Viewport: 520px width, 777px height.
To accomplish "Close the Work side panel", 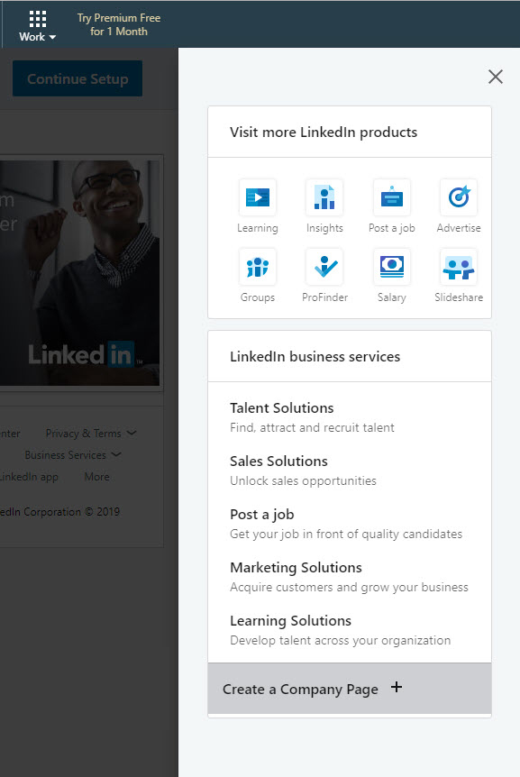I will [x=496, y=77].
